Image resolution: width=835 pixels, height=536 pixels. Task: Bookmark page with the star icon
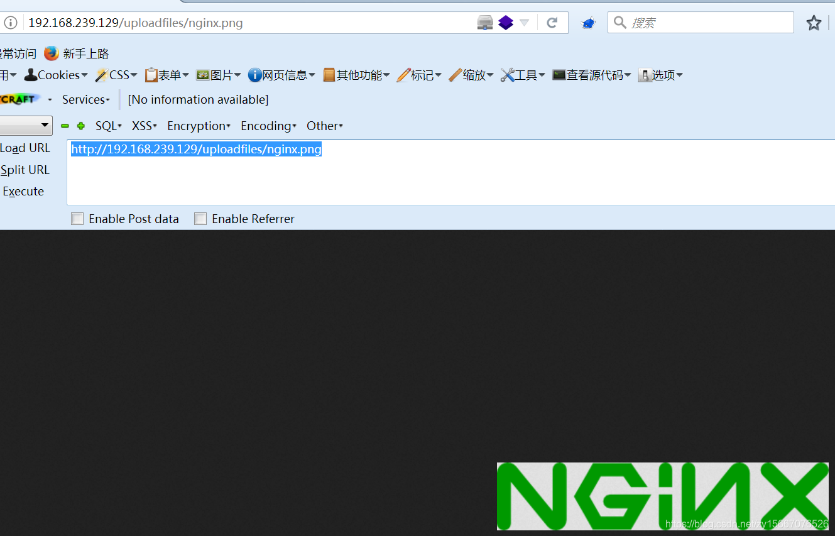coord(814,23)
